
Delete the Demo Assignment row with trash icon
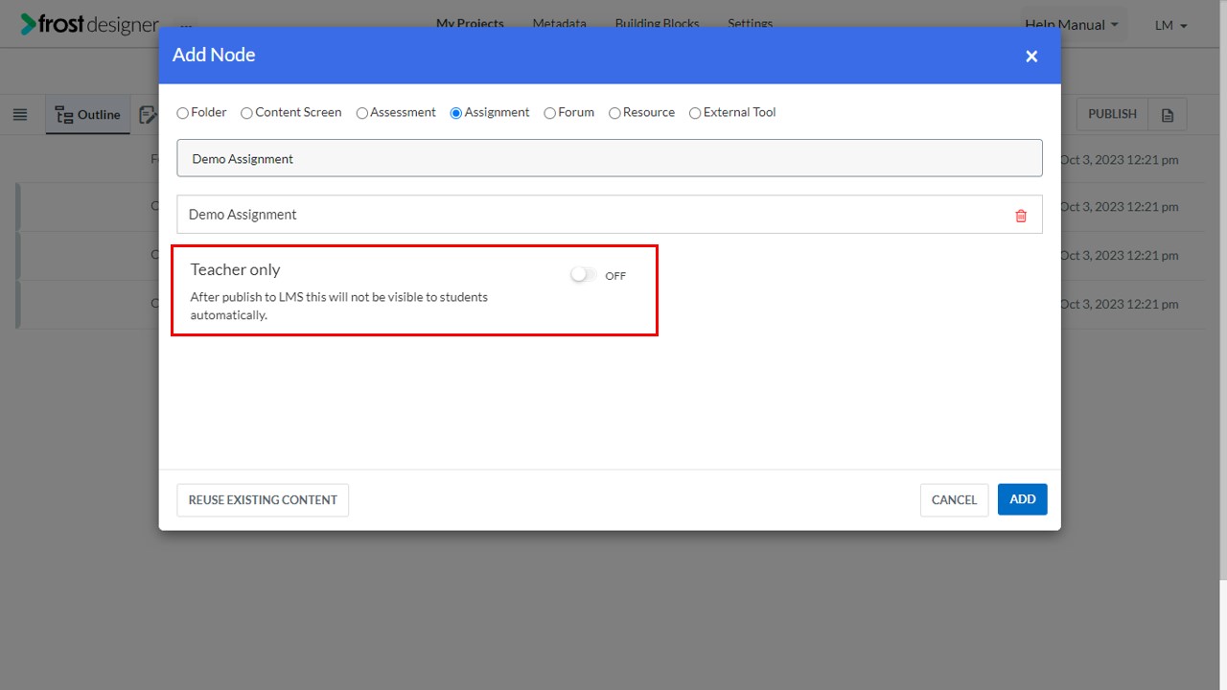pyautogui.click(x=1021, y=216)
